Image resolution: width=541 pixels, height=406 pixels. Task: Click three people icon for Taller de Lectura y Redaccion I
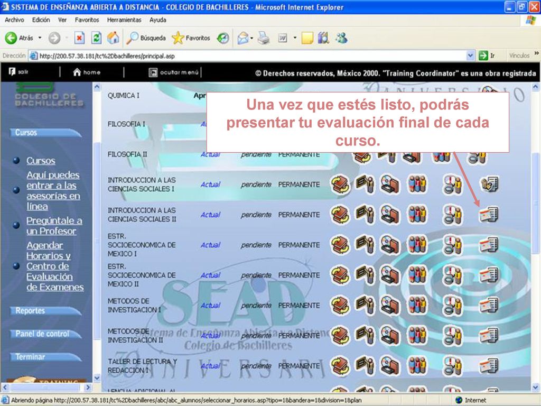tap(417, 366)
